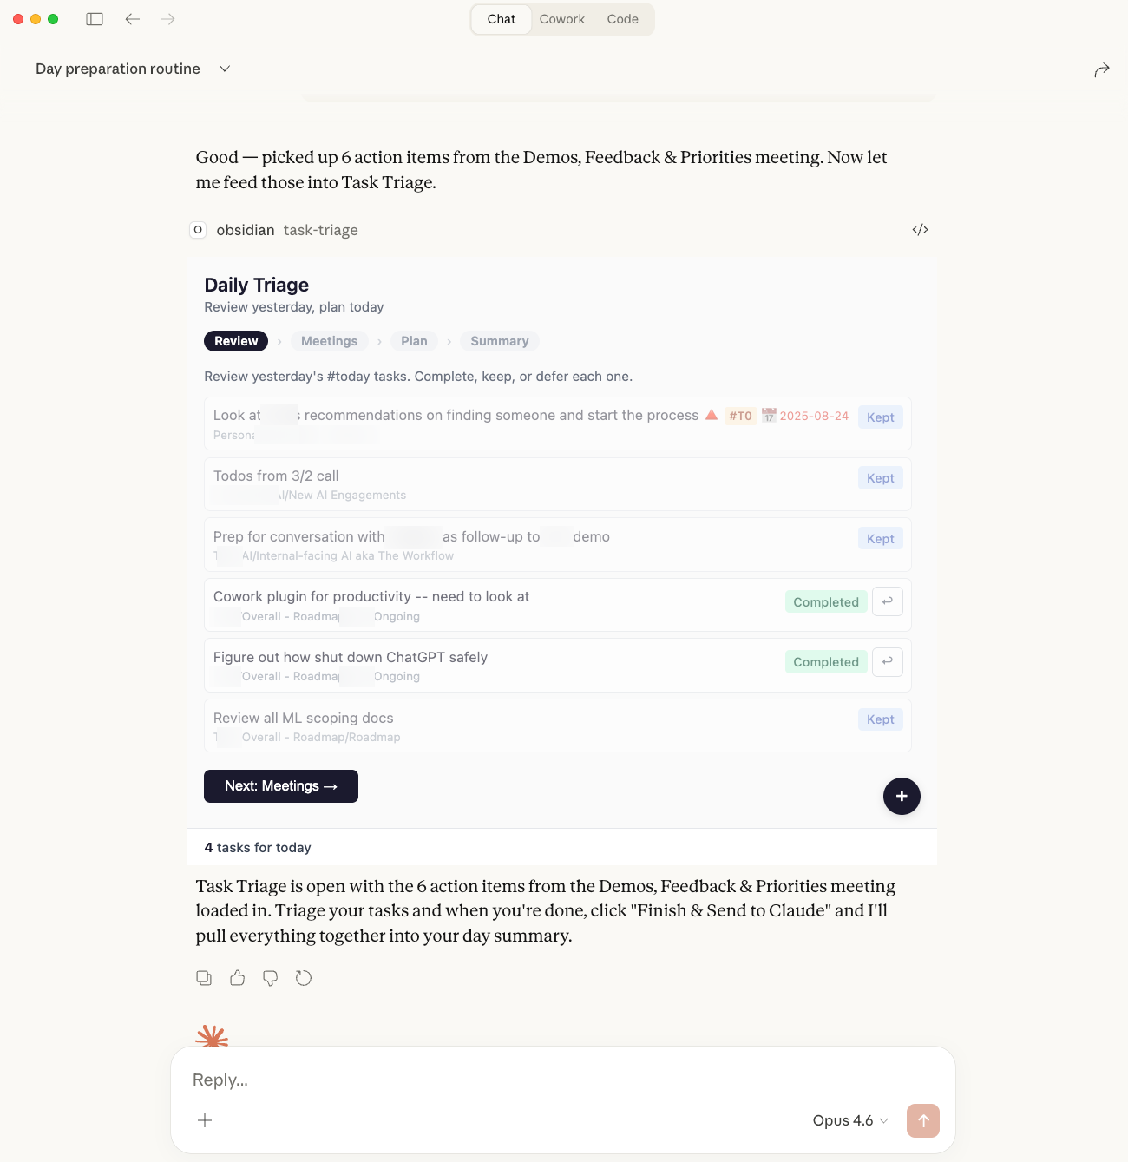This screenshot has height=1162, width=1128.
Task: Undo completion of the shut down ChatGPT task
Action: [888, 662]
